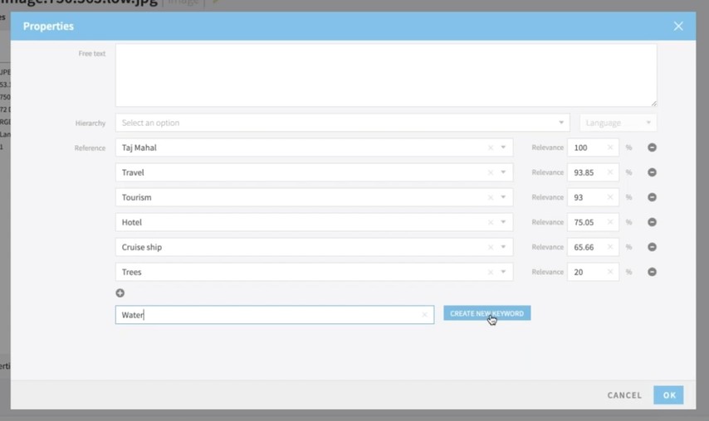Click the Free text label

[x=92, y=53]
